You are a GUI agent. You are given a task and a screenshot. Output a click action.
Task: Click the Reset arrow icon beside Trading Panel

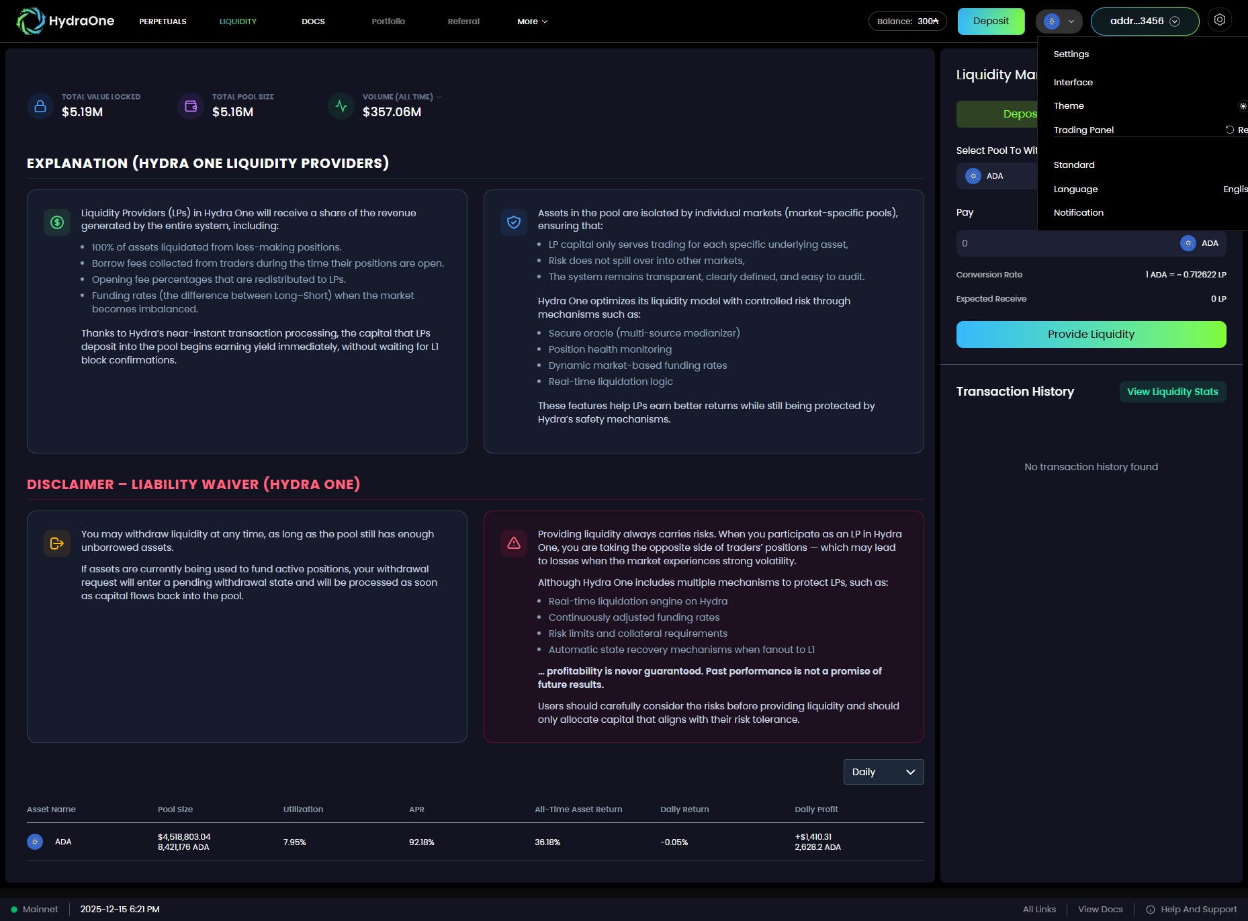pyautogui.click(x=1230, y=130)
